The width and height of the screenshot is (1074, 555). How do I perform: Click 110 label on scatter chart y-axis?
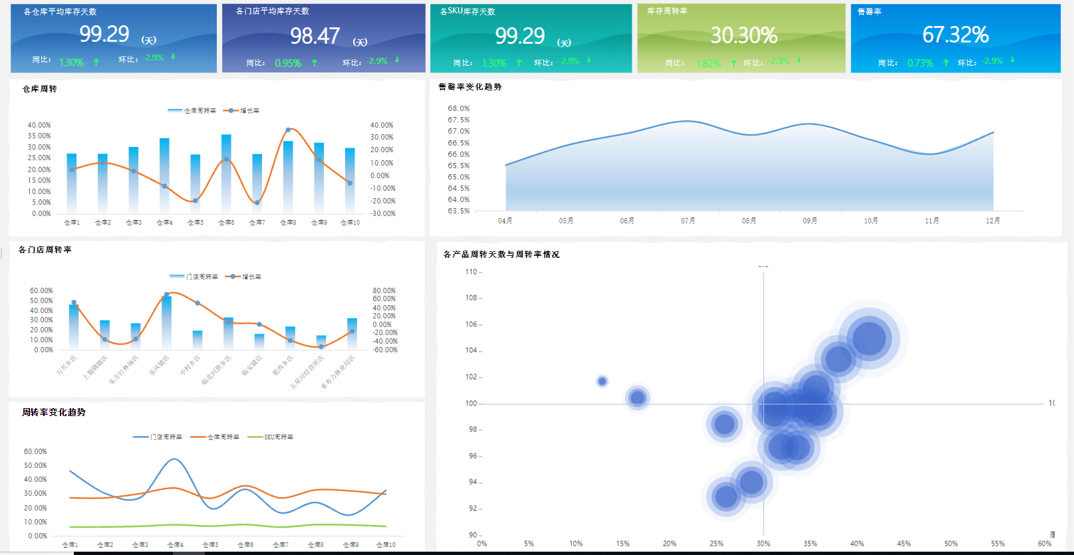tap(471, 271)
